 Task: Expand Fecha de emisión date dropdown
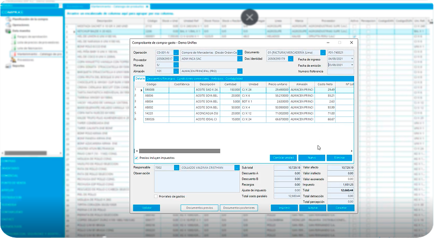(x=353, y=64)
